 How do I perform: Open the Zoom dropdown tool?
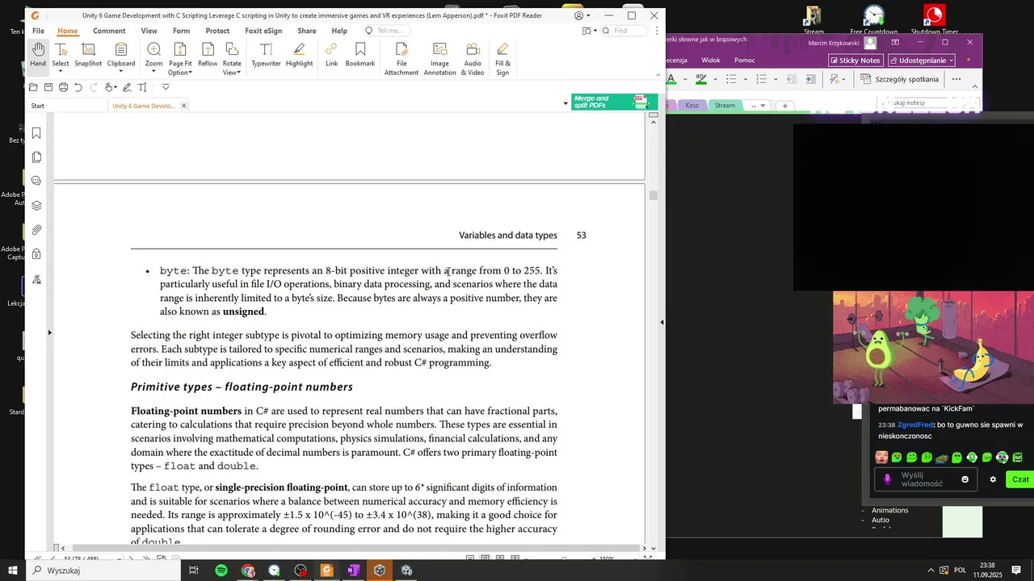click(x=153, y=58)
